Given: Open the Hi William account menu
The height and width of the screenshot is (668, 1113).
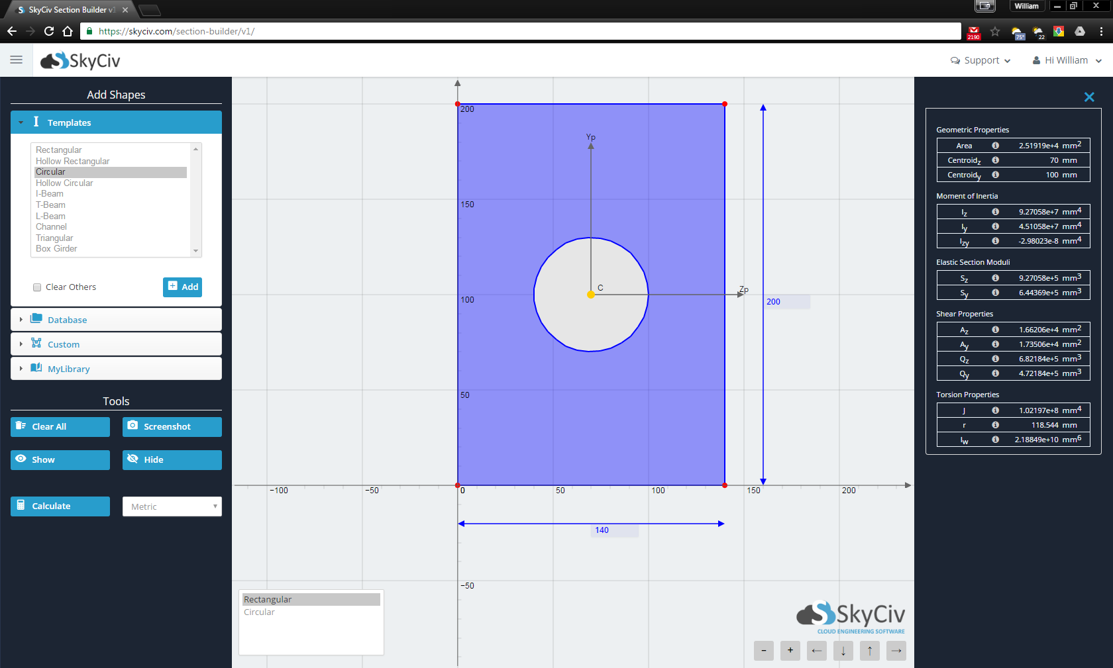Looking at the screenshot, I should click(1067, 60).
